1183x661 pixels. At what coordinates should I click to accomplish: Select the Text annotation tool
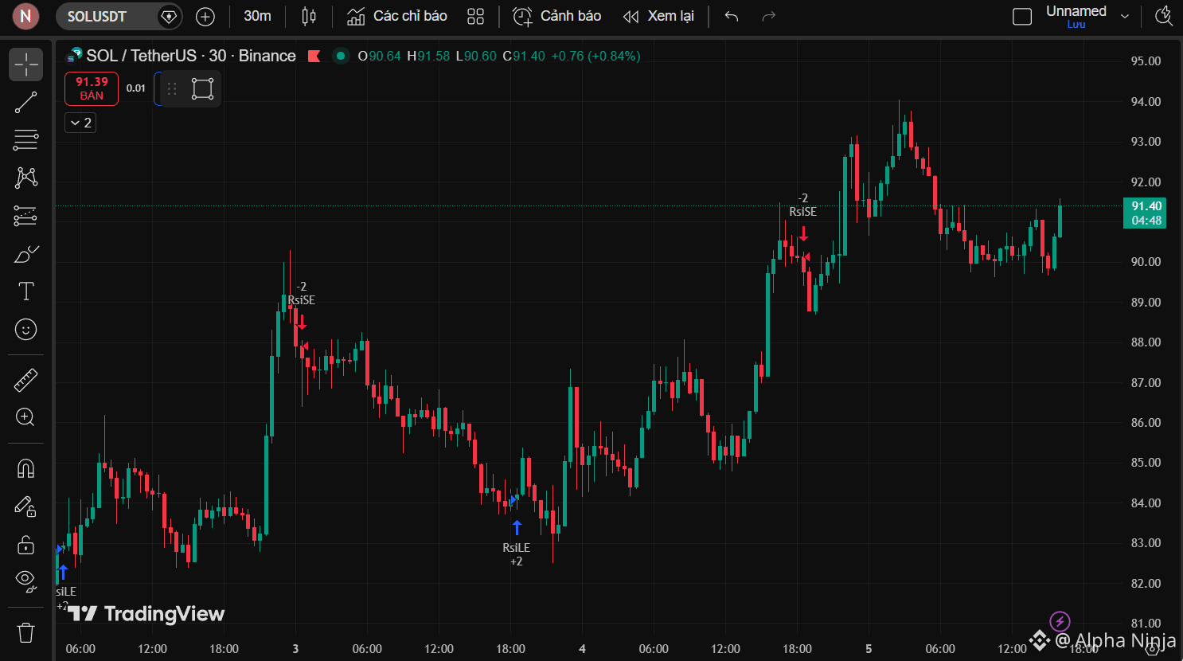26,291
